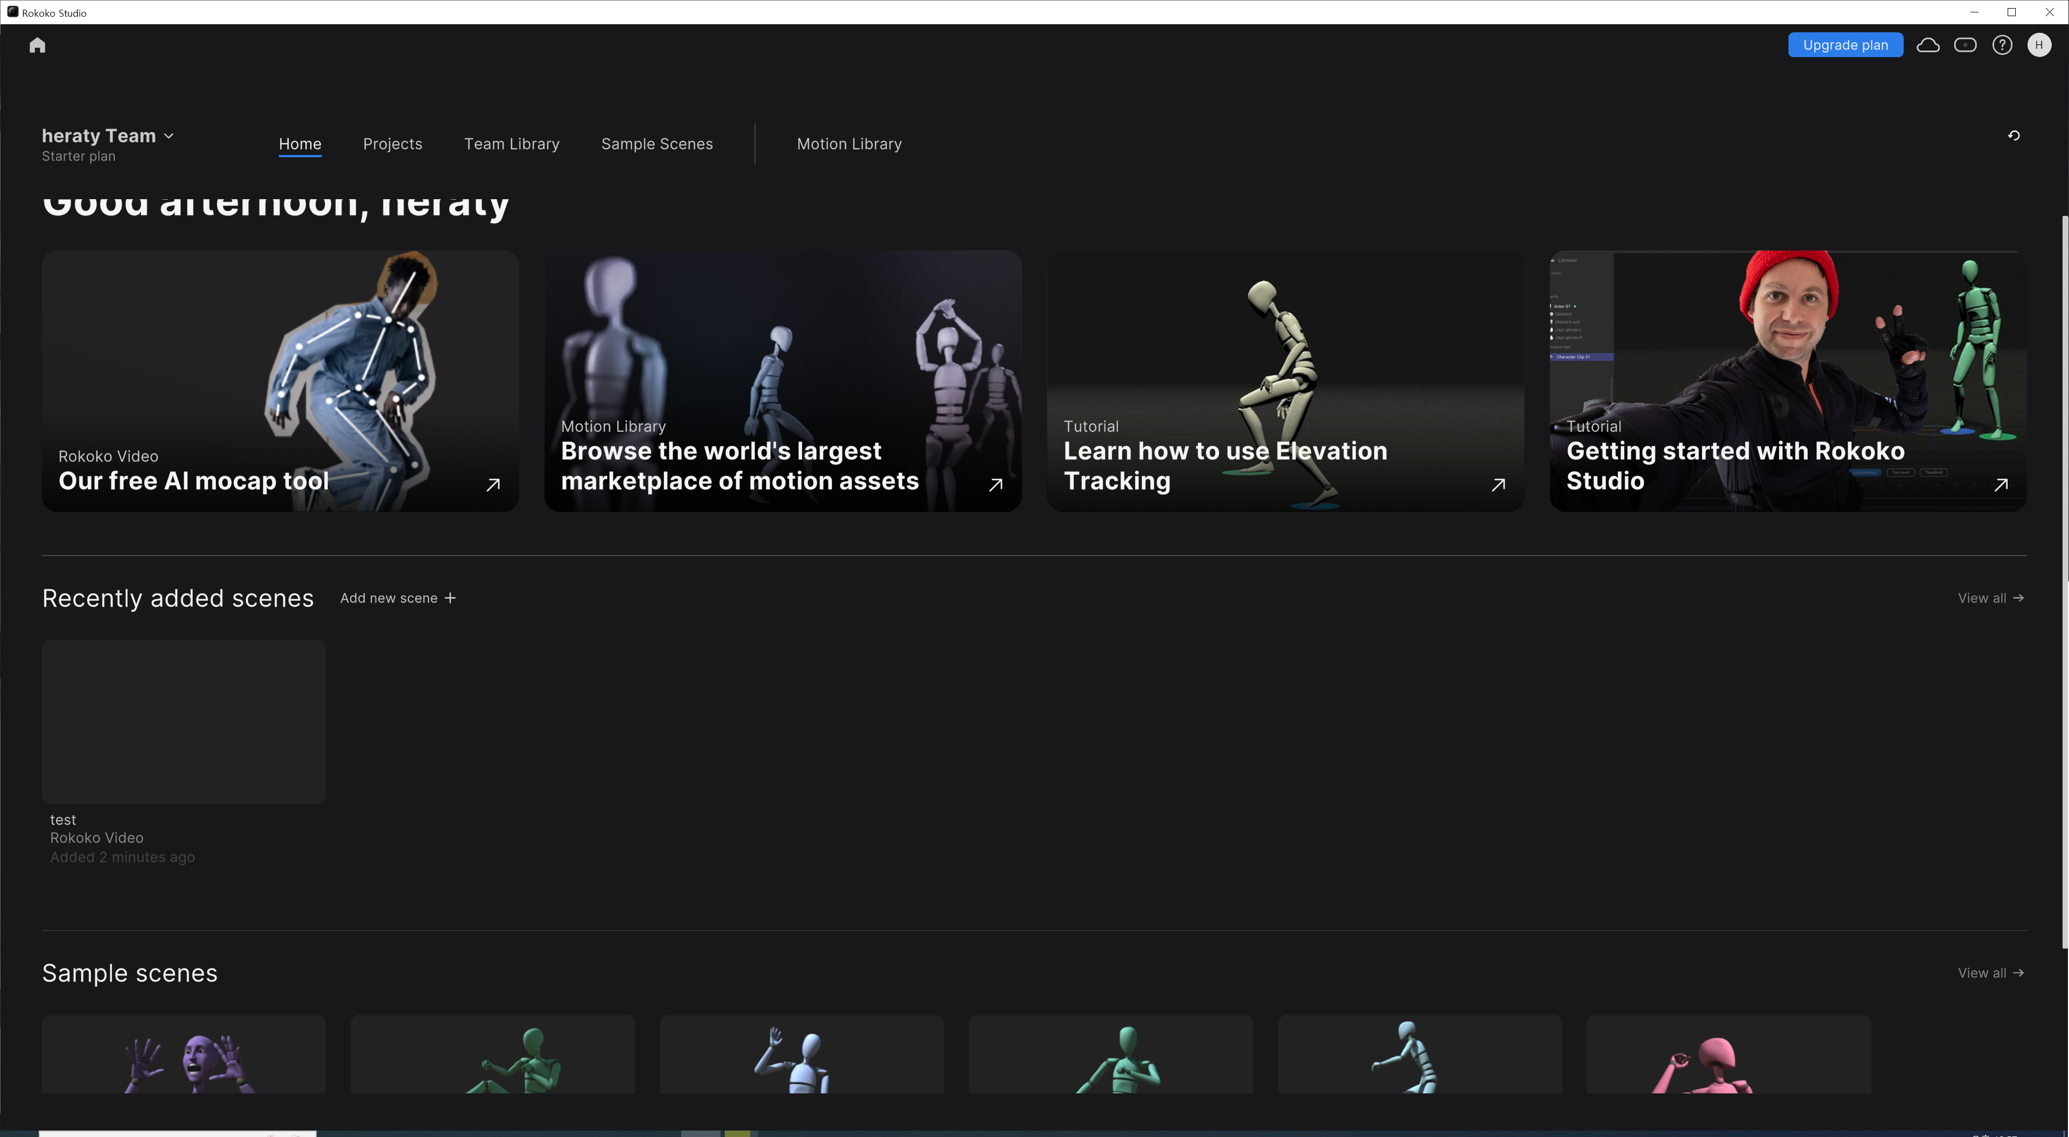2069x1137 pixels.
Task: Switch to the Projects tab
Action: coord(392,144)
